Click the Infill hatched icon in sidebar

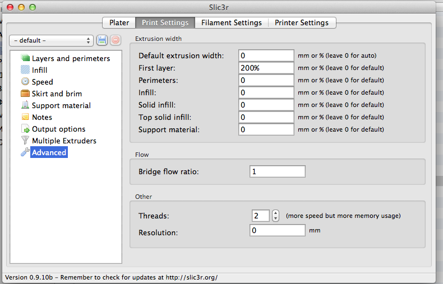pos(25,70)
